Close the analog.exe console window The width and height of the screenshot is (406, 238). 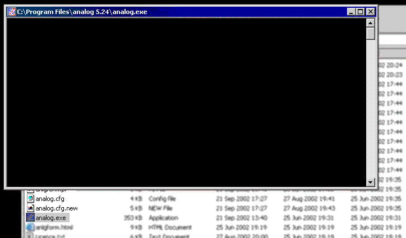pyautogui.click(x=370, y=11)
